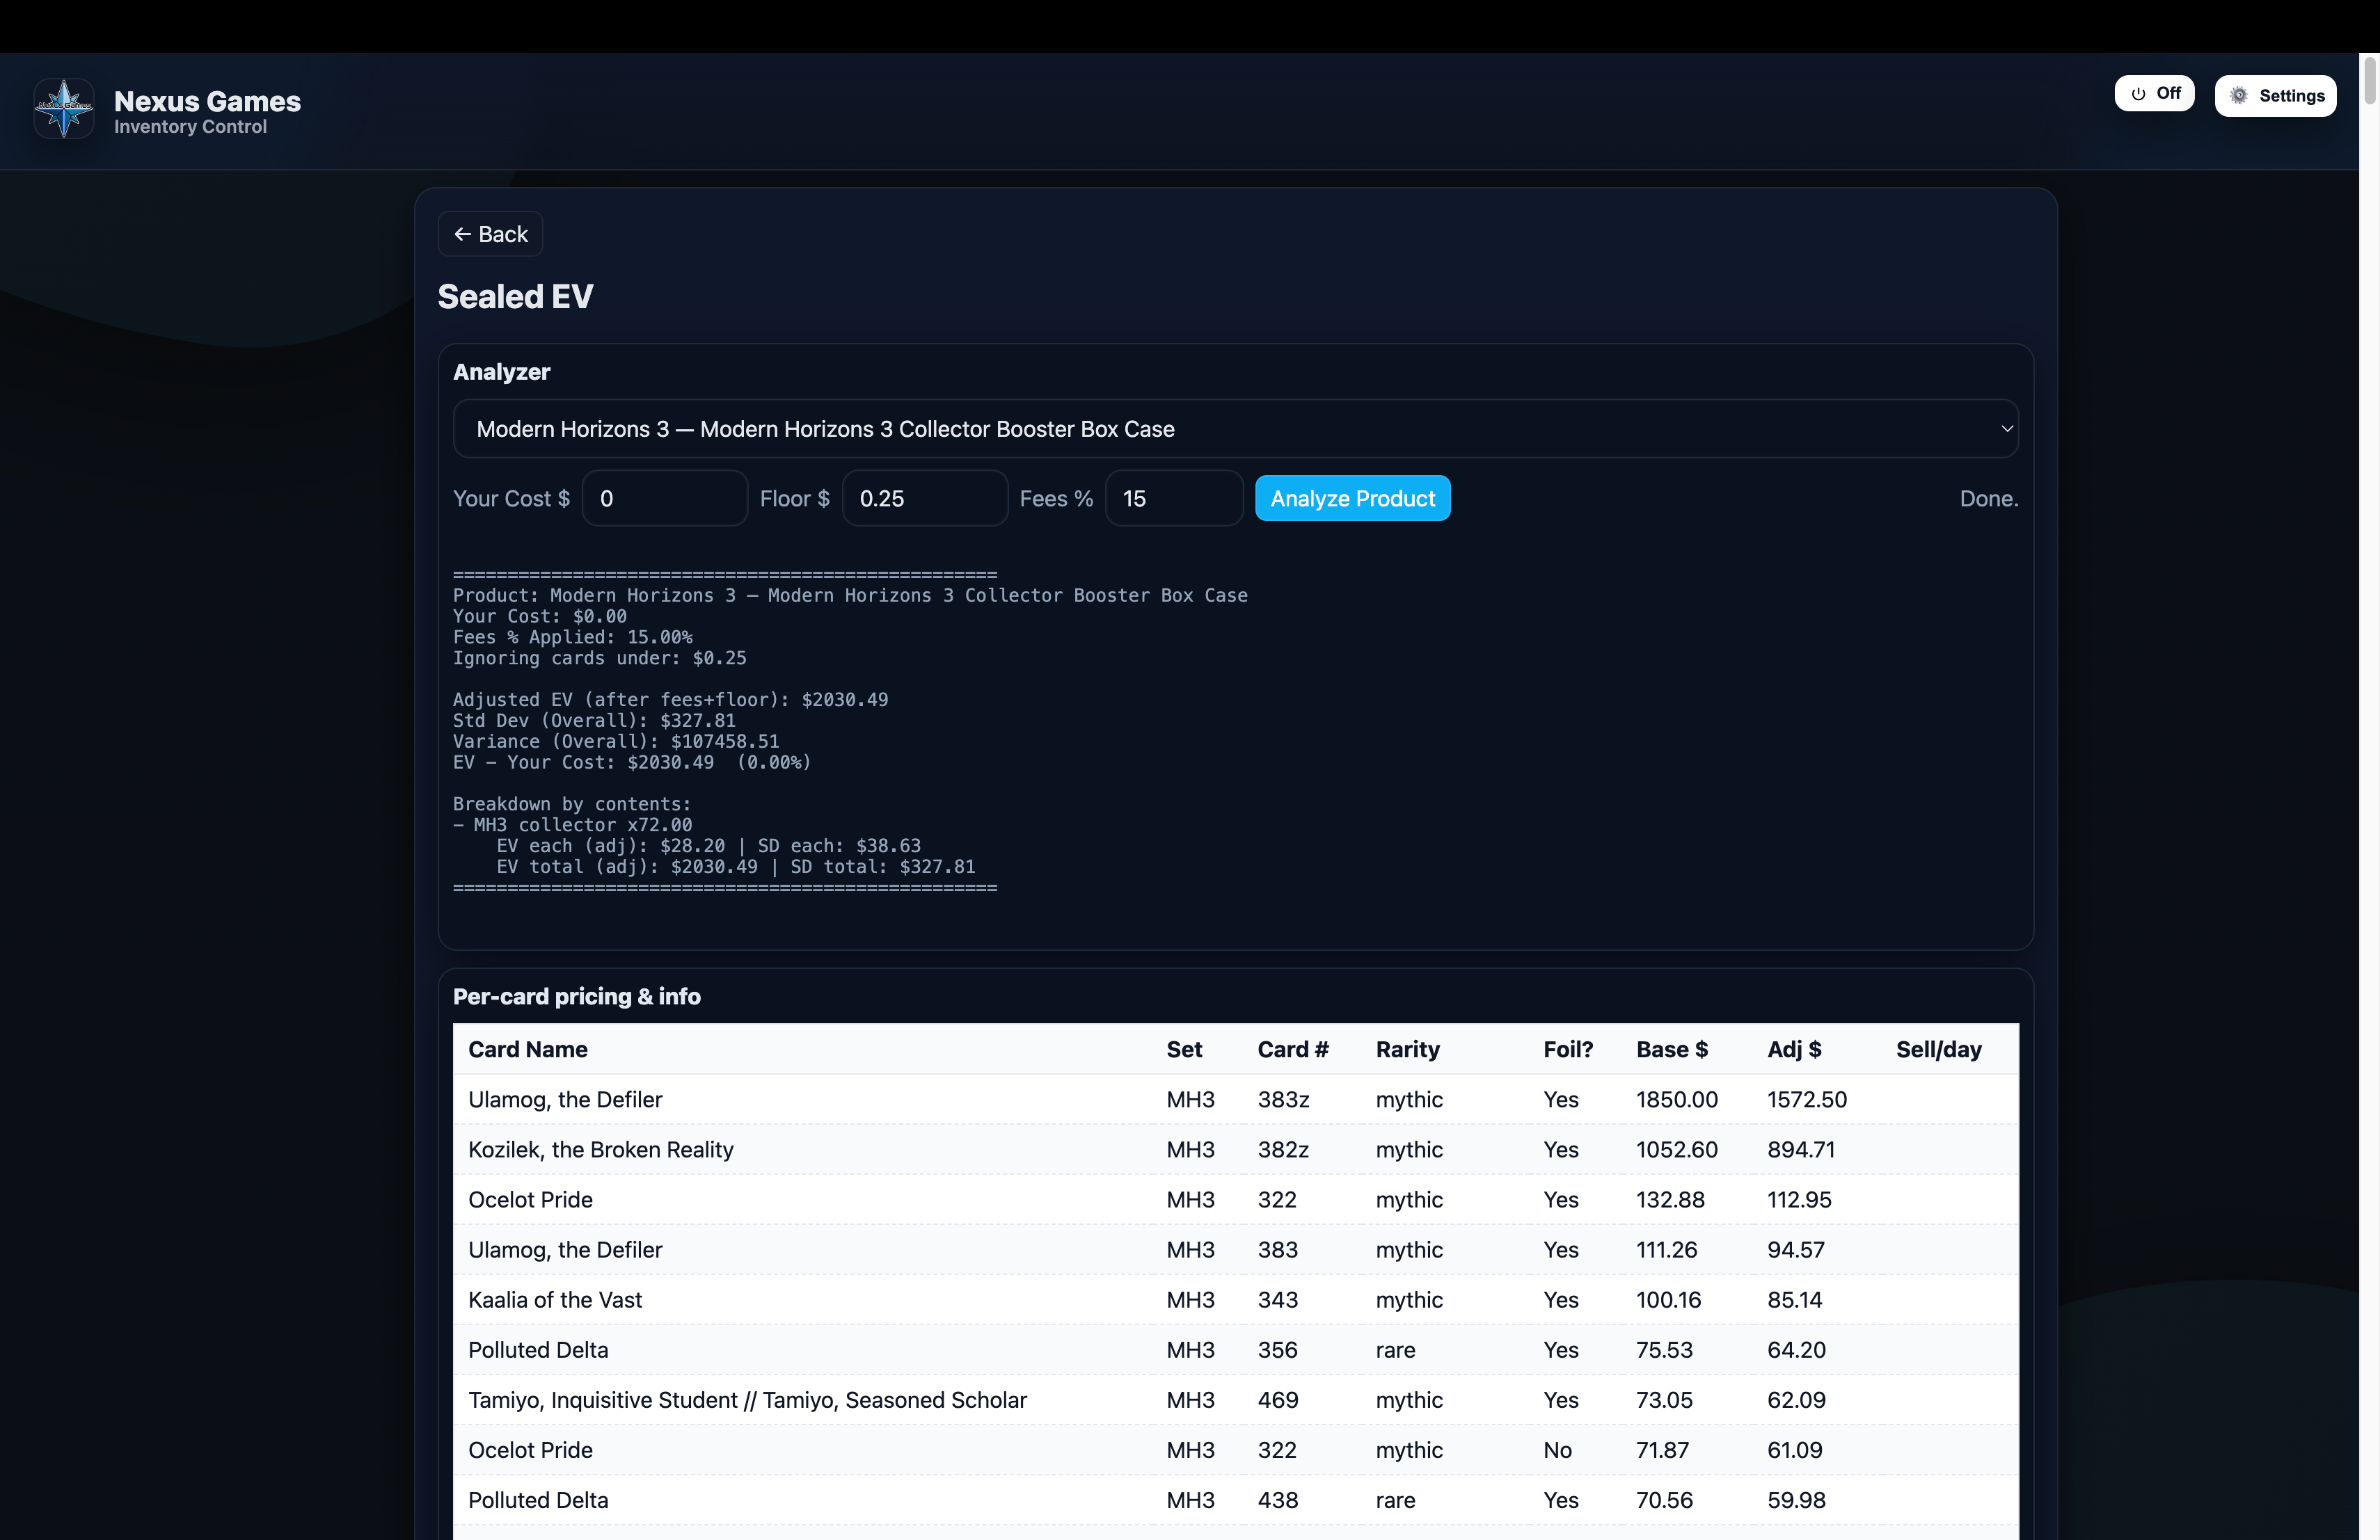Select the Kaalia of the Vast row
Viewport: 2380px width, 1540px height.
click(555, 1299)
